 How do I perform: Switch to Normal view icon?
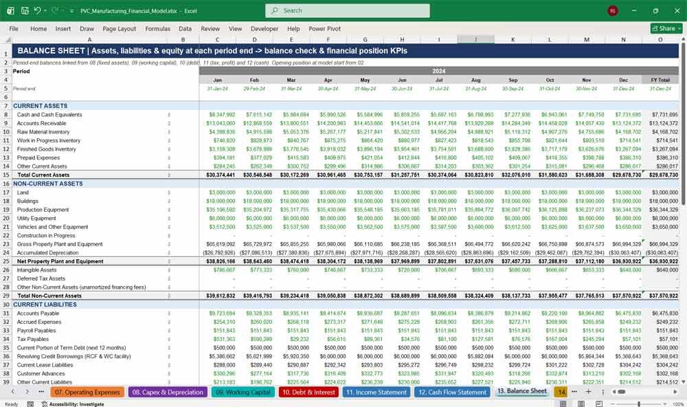(563, 404)
